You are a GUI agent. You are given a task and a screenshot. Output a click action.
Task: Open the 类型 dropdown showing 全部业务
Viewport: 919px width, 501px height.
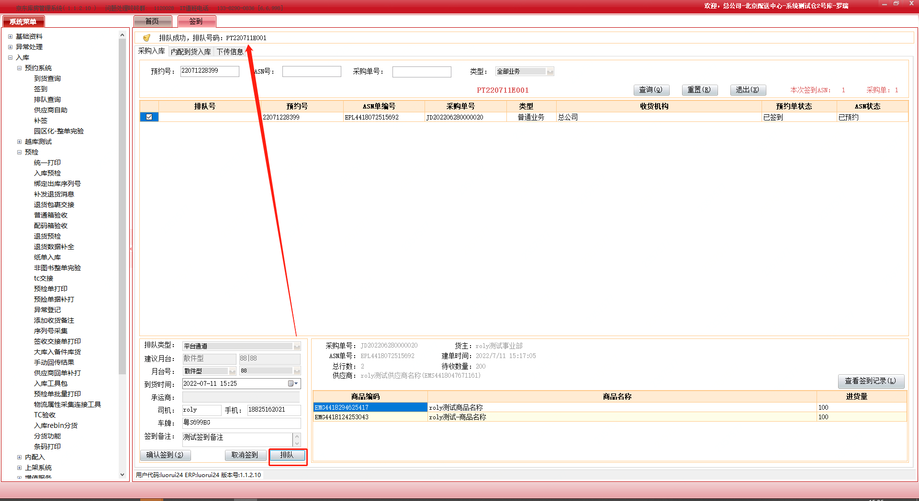[550, 72]
